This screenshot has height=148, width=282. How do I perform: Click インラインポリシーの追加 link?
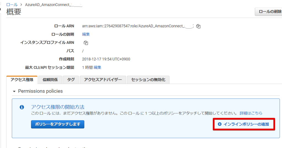click(246, 124)
